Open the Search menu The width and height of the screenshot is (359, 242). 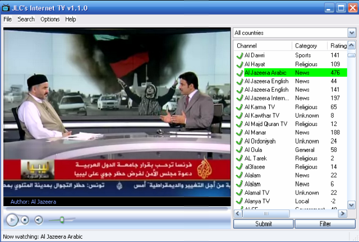click(26, 19)
